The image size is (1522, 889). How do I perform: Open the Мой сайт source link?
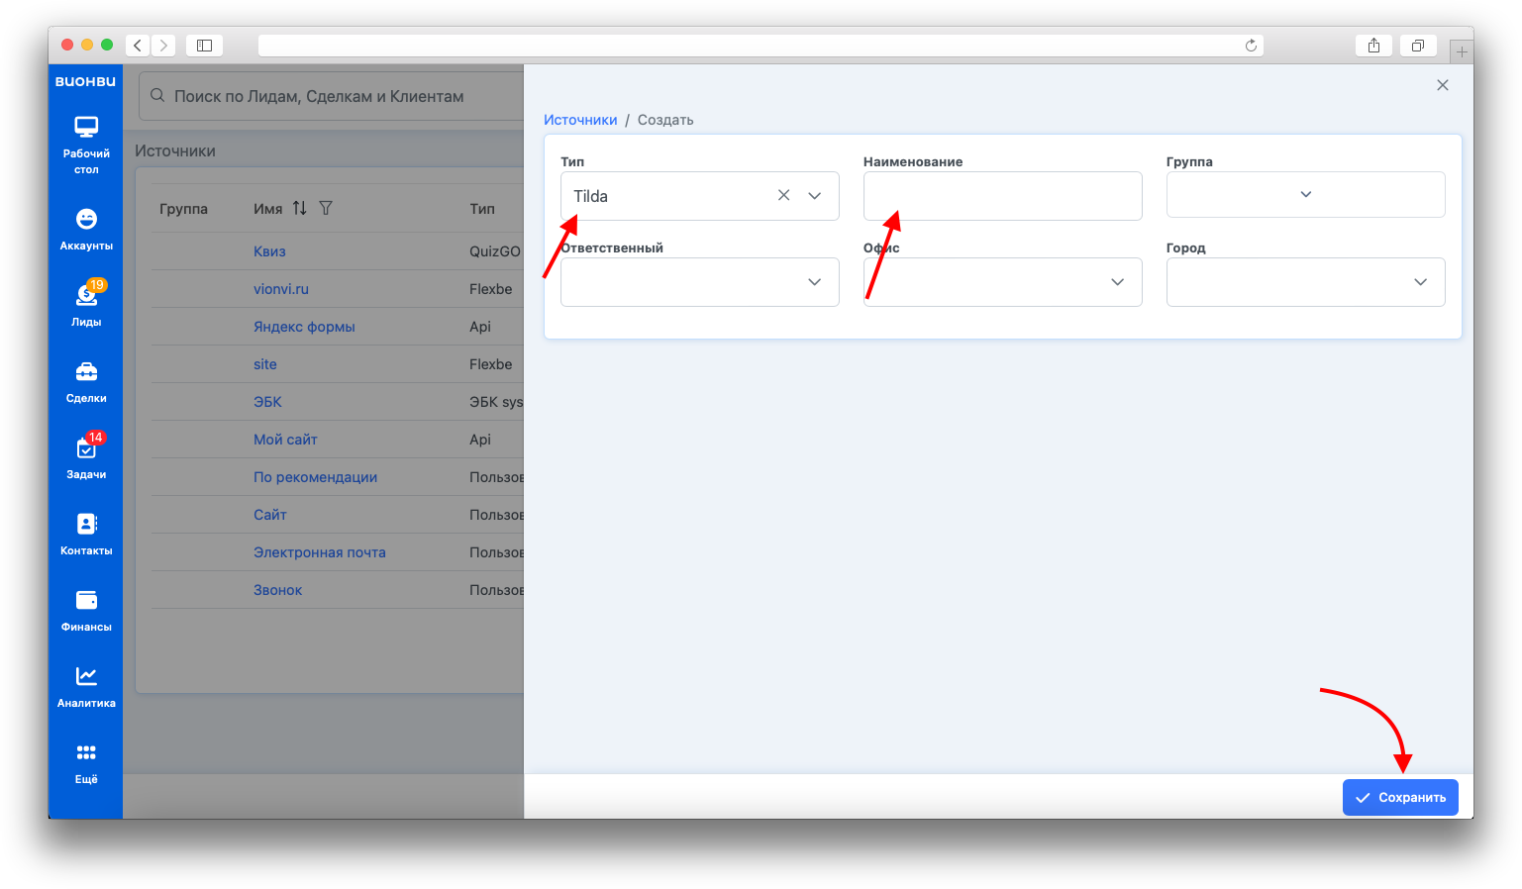[x=285, y=440]
